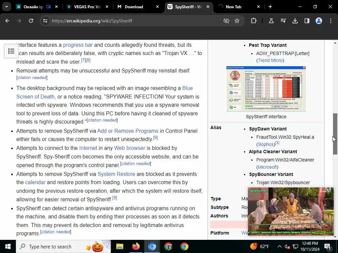
Task: Click the scrollbar up arrow
Action: pyautogui.click(x=335, y=43)
